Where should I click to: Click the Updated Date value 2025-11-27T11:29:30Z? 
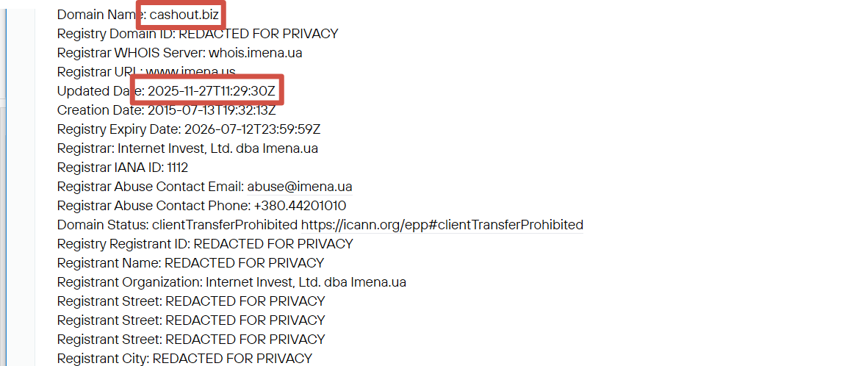212,91
